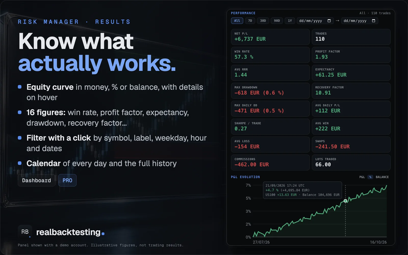Click the RB logo badge
Image resolution: width=408 pixels, height=255 pixels.
(x=25, y=232)
